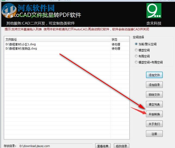The image size is (175, 148).
Task: Open 关于我们 about dialog
Action: click(x=154, y=124)
